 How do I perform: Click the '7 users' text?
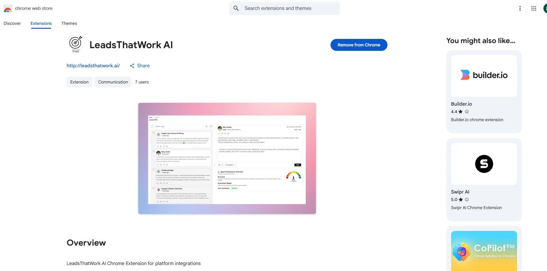click(142, 82)
